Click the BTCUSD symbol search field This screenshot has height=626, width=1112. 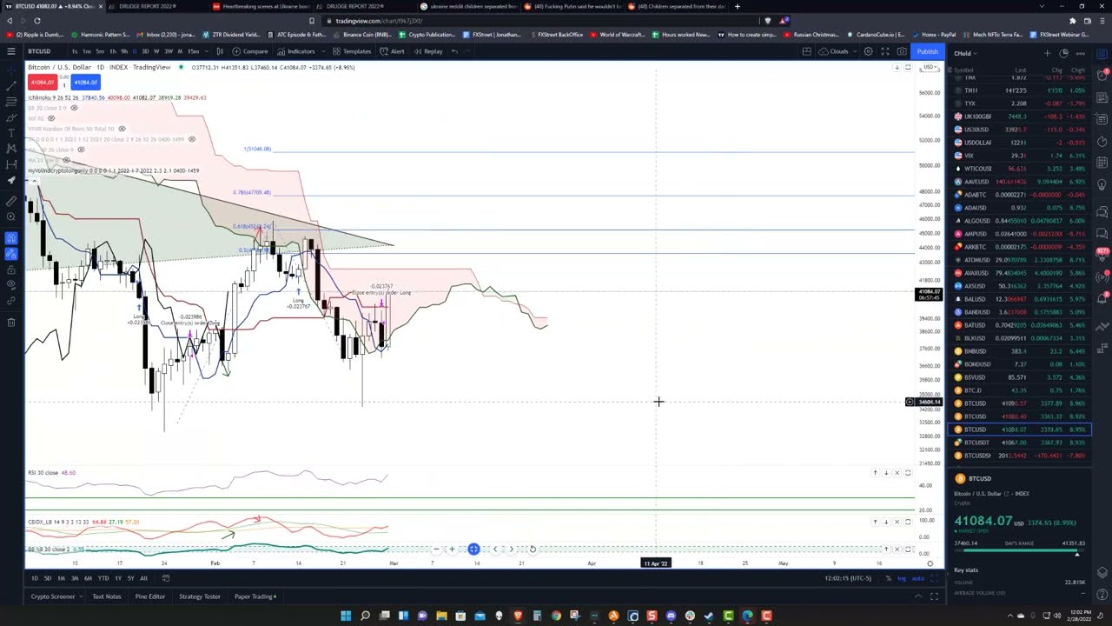42,51
